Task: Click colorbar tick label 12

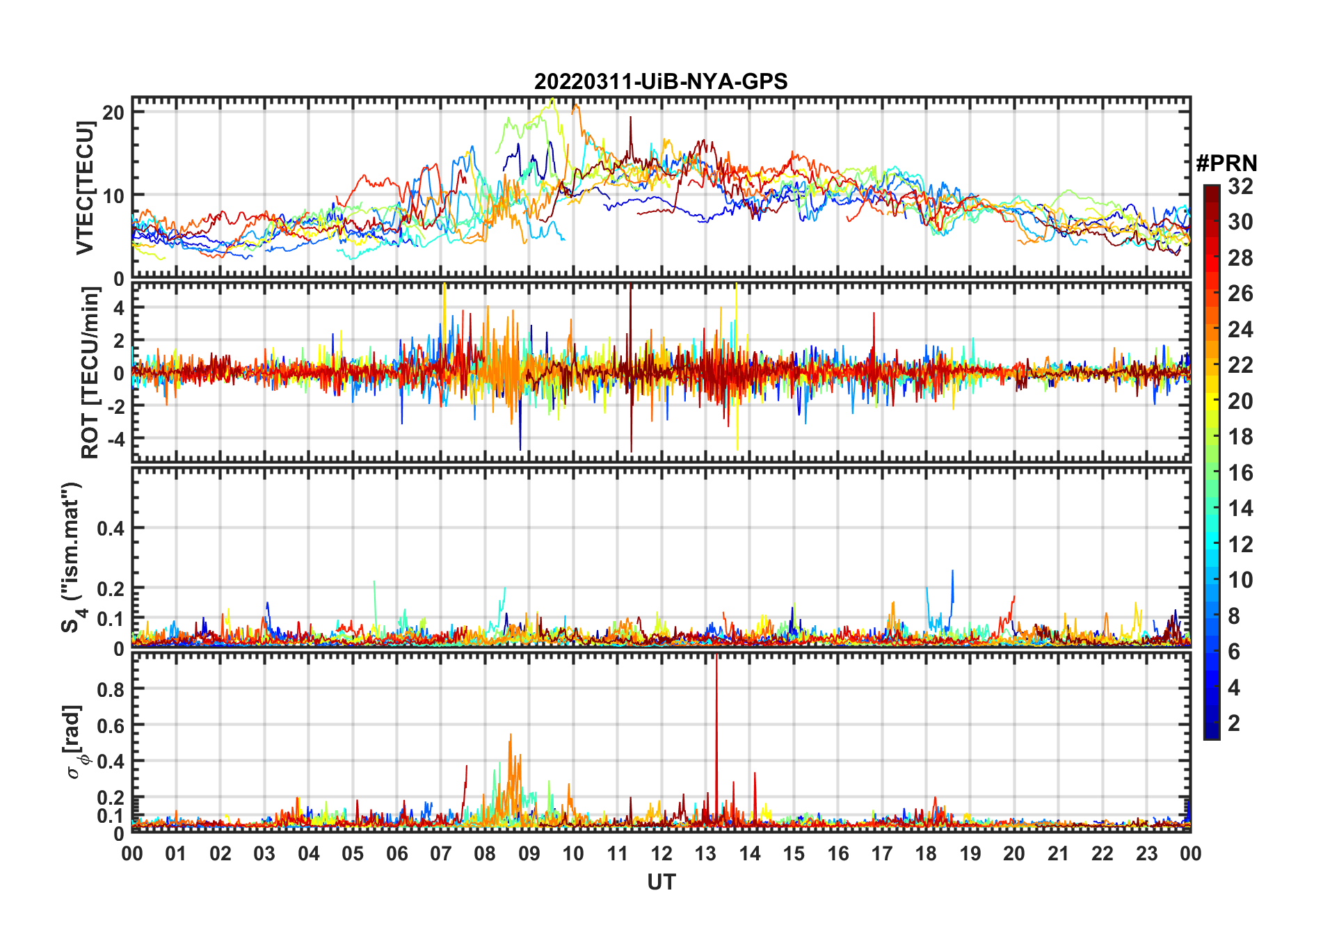Action: coord(1240,545)
